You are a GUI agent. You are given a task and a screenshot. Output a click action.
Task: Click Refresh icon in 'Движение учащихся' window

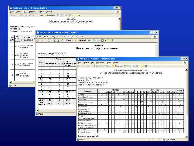[58, 41]
